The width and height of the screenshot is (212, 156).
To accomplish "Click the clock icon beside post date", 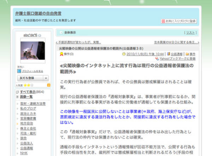I will [x=124, y=54].
